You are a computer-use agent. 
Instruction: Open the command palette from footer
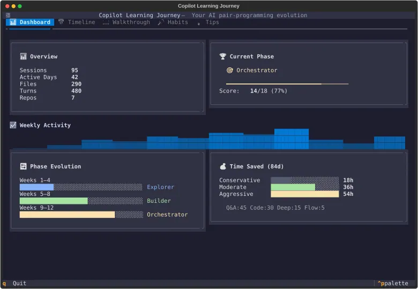393,284
